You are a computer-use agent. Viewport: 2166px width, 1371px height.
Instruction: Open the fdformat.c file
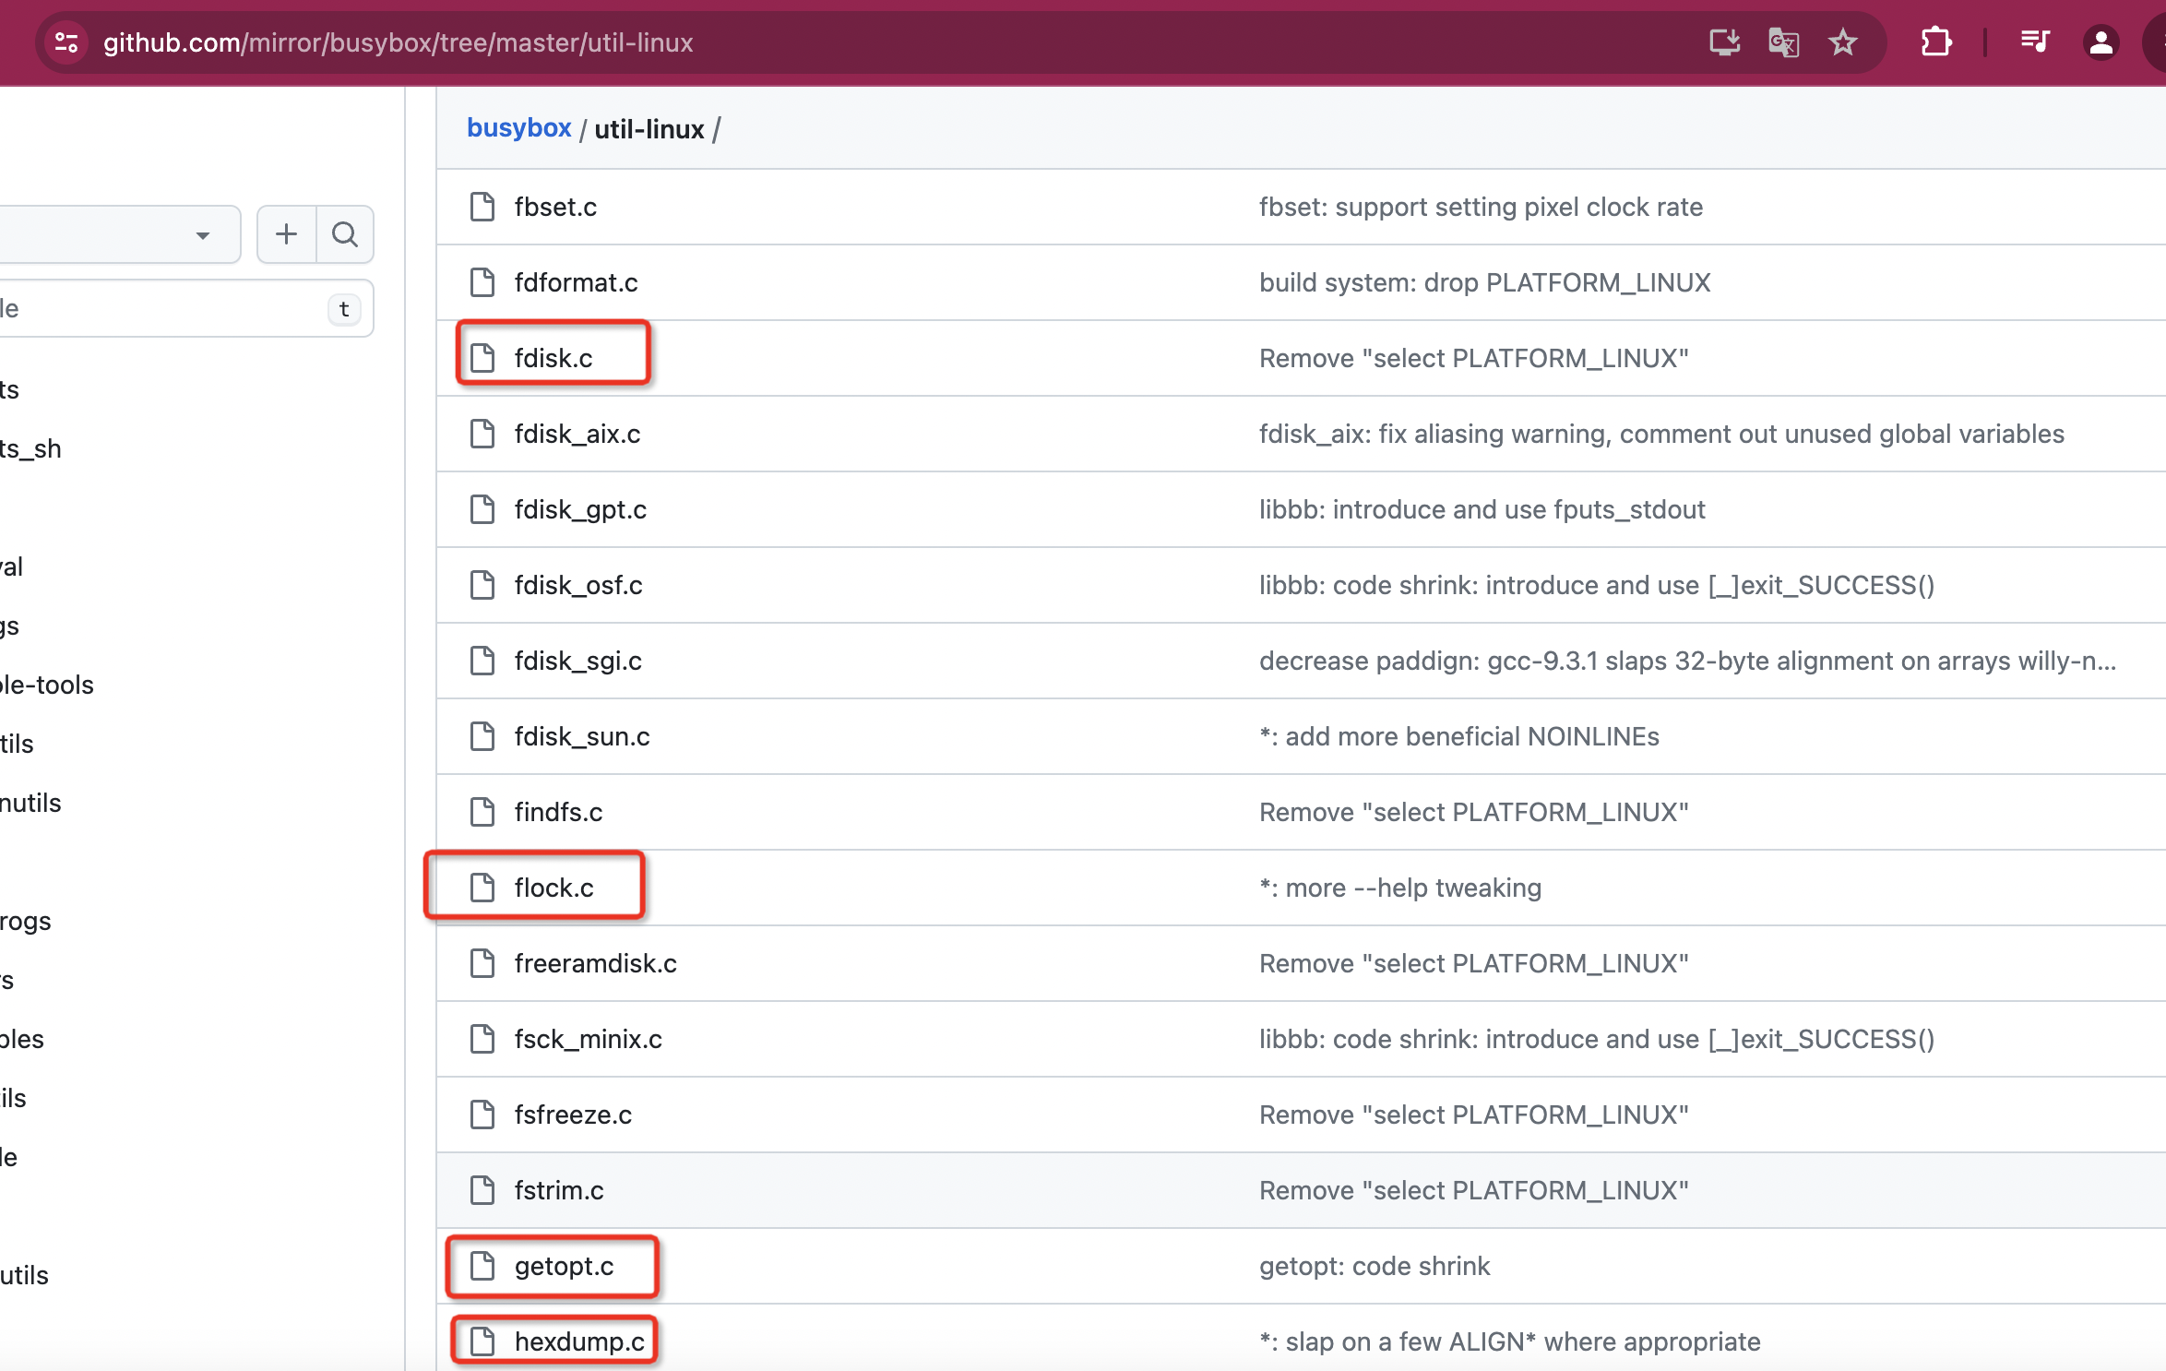[x=577, y=282]
